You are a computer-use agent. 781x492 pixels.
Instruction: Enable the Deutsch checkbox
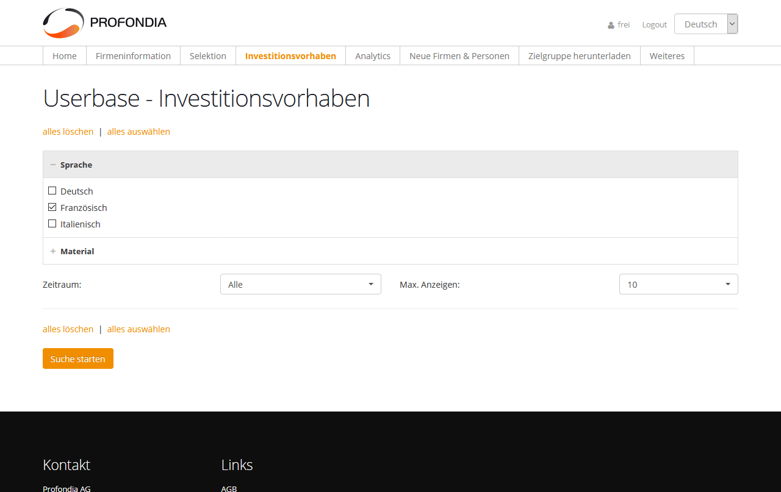(52, 191)
